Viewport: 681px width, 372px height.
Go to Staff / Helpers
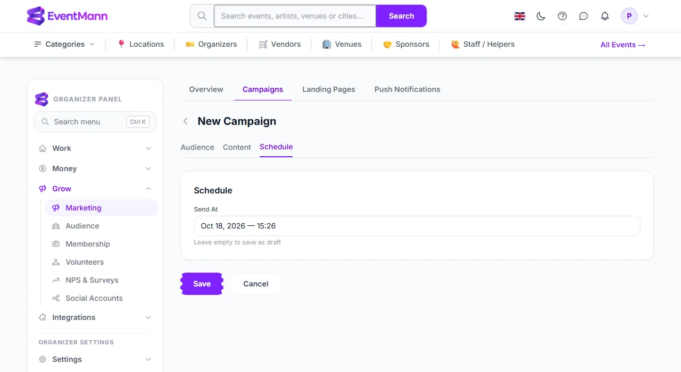[483, 44]
